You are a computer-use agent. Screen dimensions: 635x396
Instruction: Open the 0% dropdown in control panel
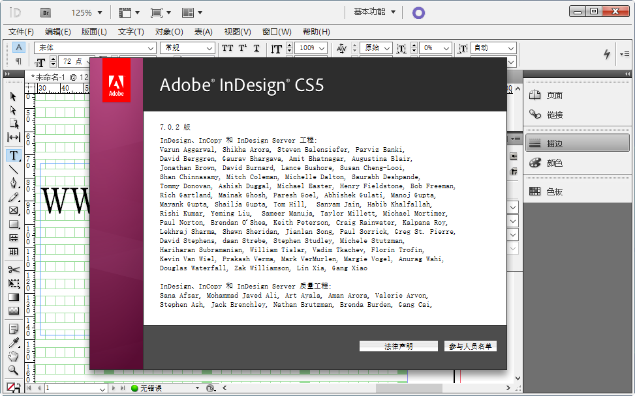(x=446, y=48)
